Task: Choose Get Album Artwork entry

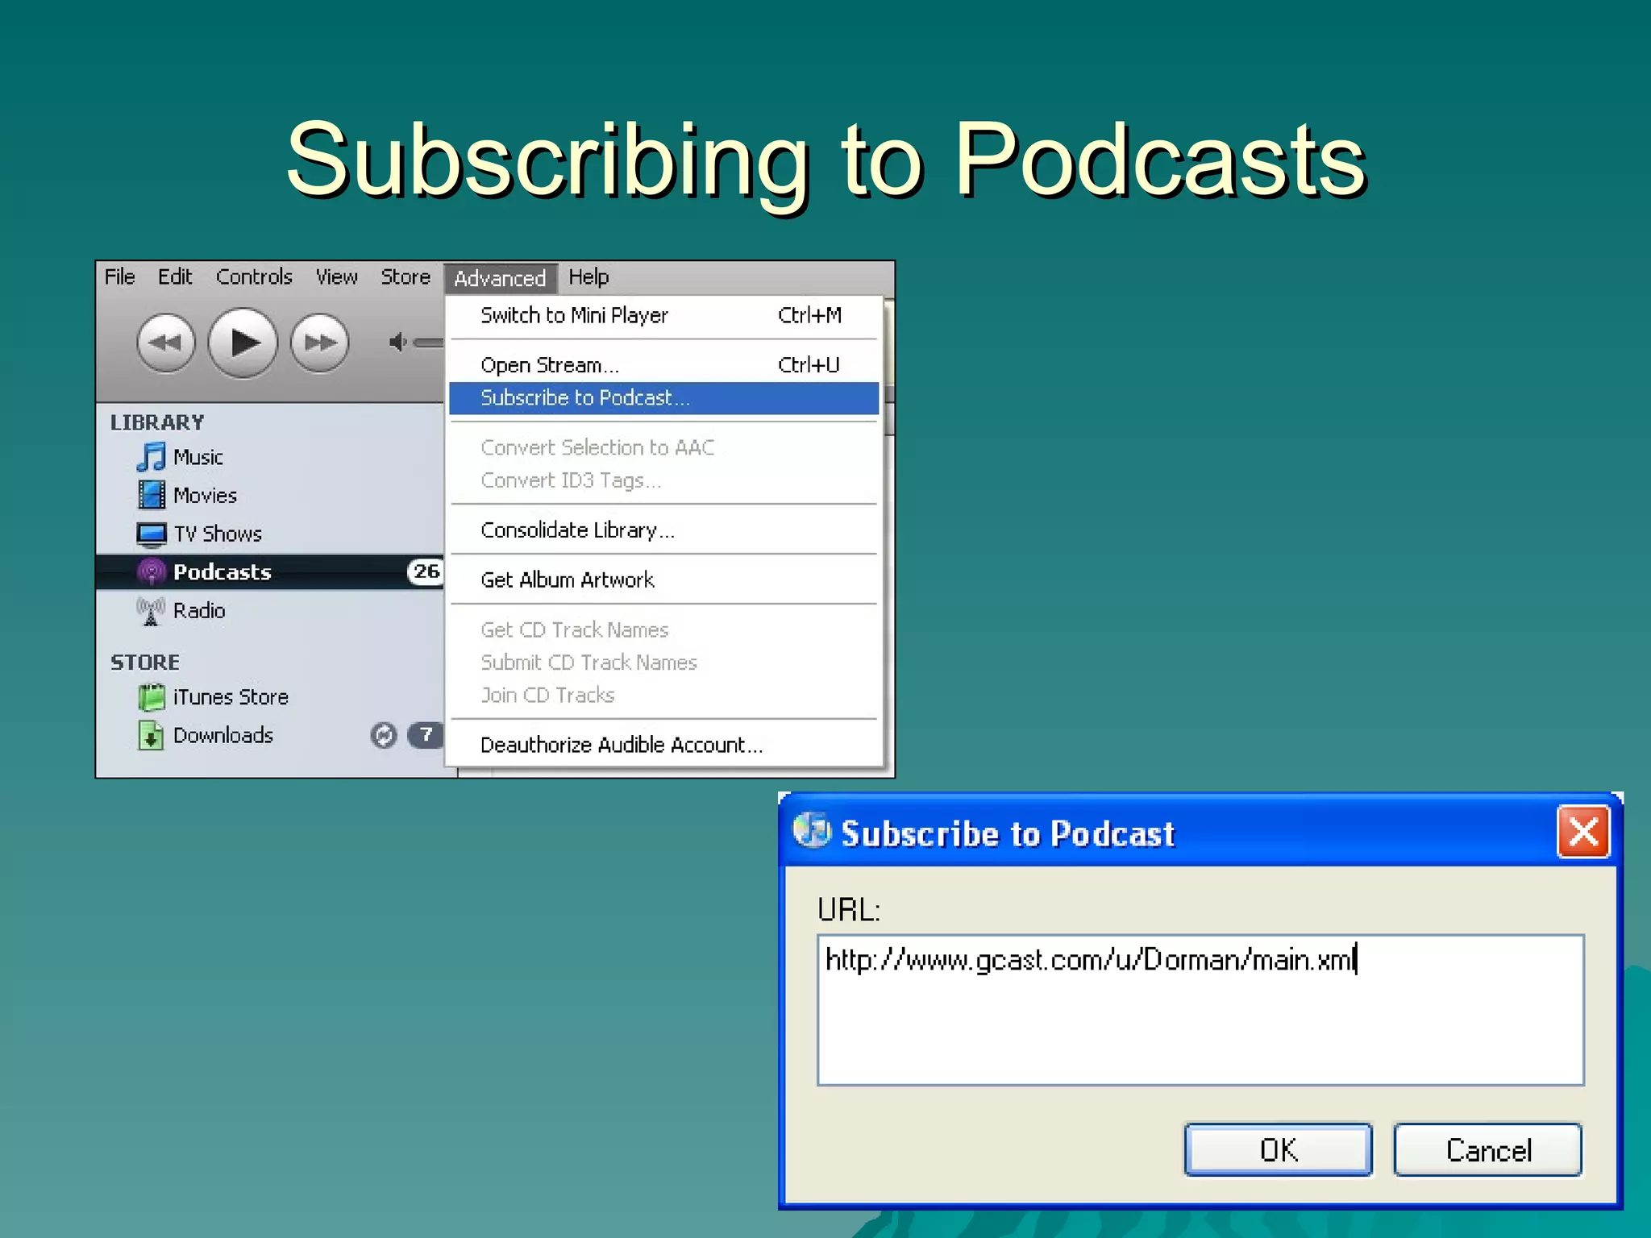Action: (x=663, y=580)
